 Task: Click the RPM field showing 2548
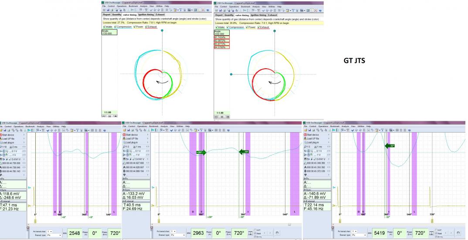coord(75,233)
